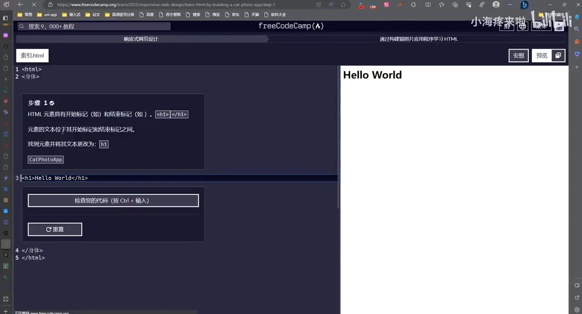The image size is (582, 314).
Task: Open 软件大全 bookmark
Action: click(275, 15)
